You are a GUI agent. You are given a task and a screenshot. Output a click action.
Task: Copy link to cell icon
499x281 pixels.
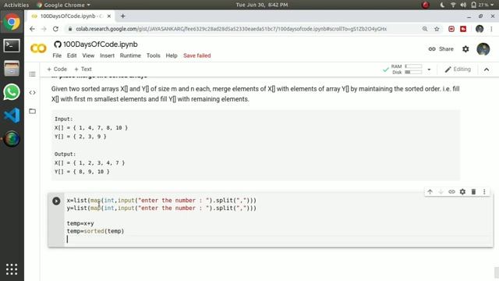pyautogui.click(x=451, y=192)
